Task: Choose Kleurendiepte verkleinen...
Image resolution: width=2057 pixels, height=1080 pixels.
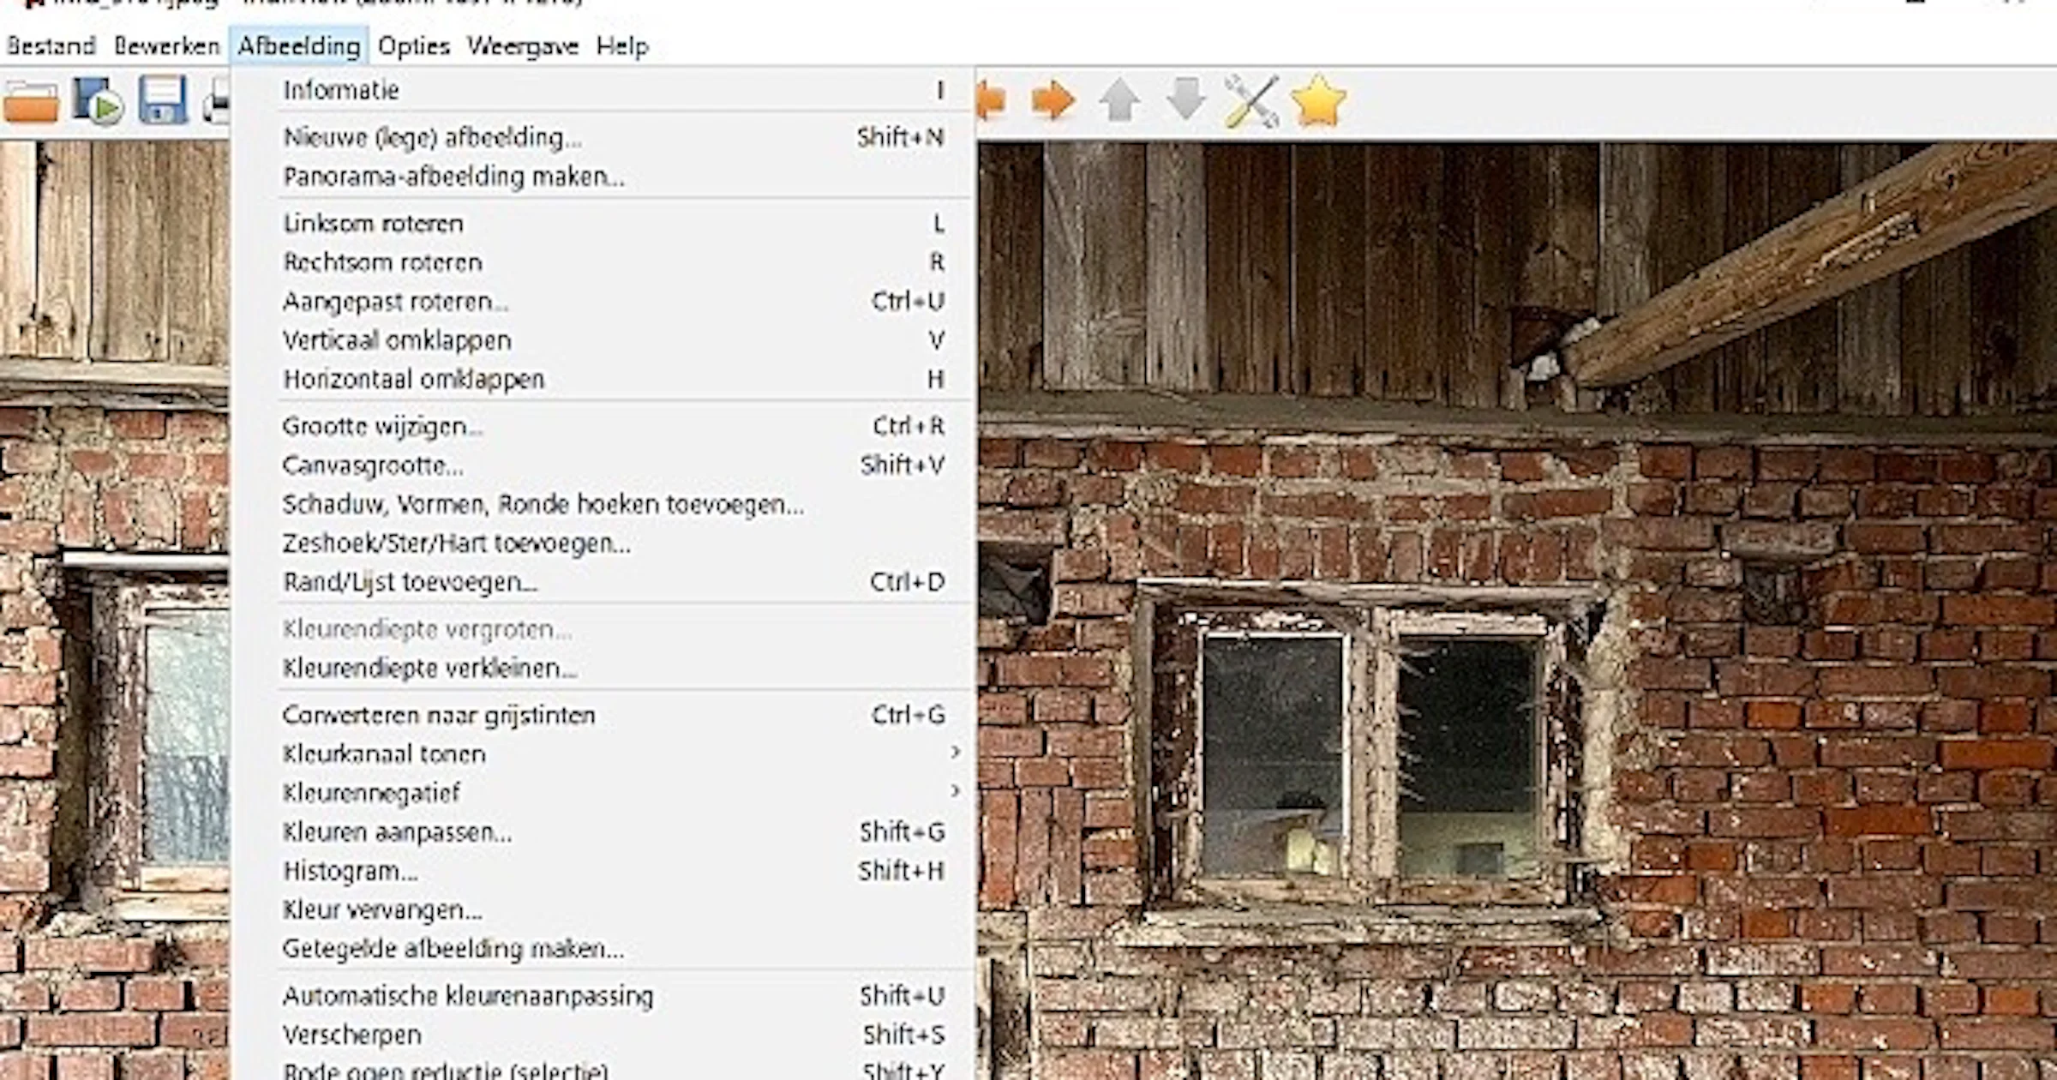Action: [603, 668]
